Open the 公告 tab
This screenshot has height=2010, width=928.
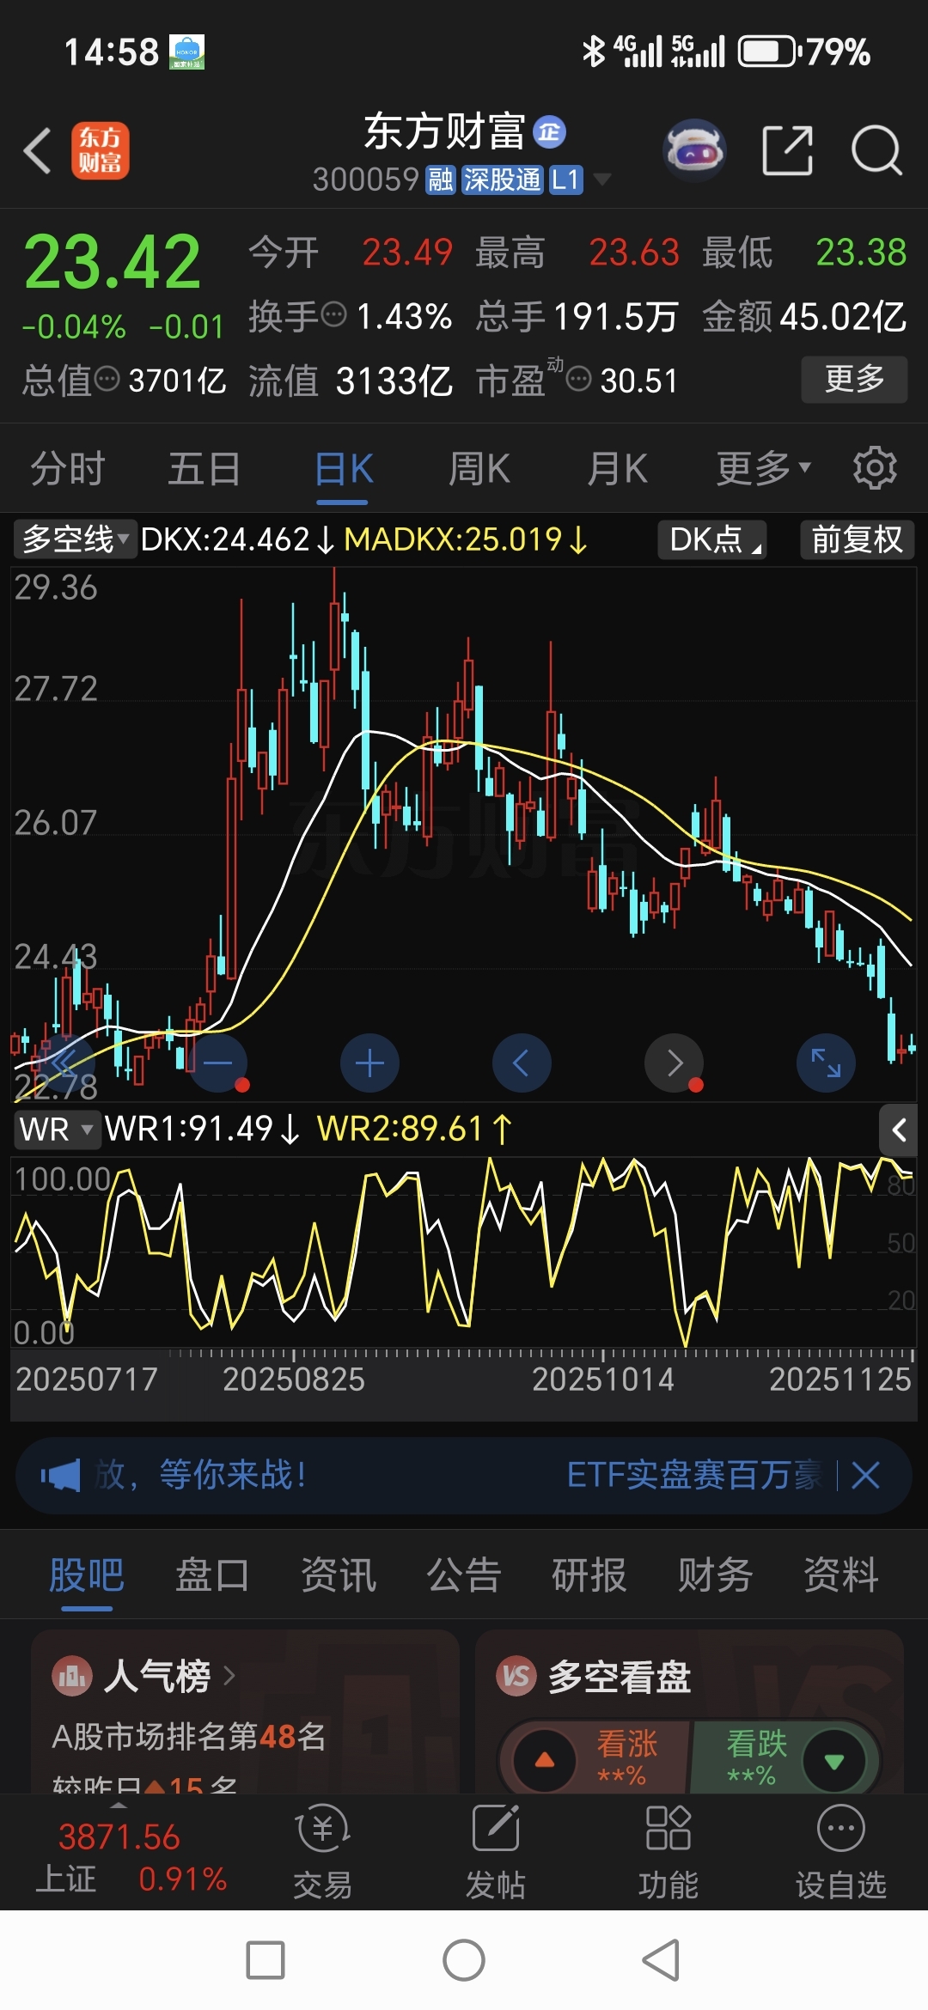(463, 1575)
